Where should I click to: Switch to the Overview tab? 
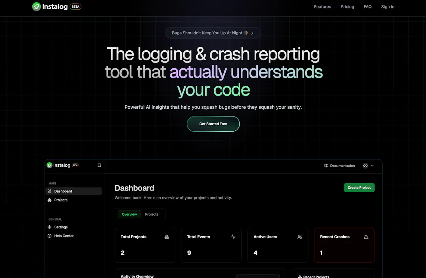pos(129,214)
